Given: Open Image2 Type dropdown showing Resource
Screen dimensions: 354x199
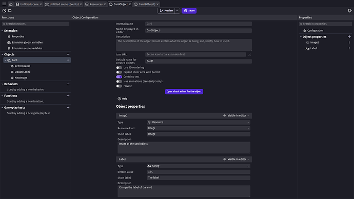Looking at the screenshot, I should (x=199, y=122).
